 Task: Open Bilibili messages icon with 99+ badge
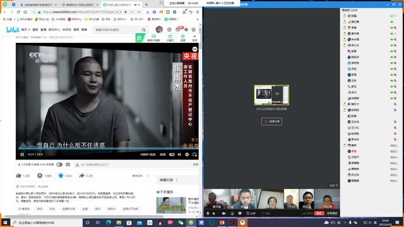click(178, 30)
